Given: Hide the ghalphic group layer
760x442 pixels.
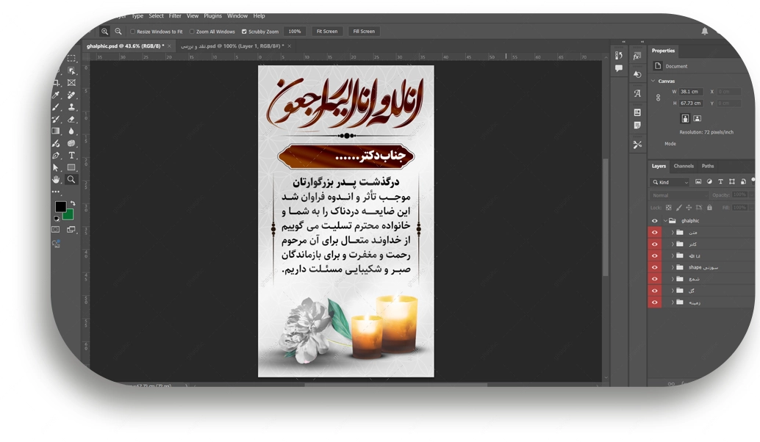Looking at the screenshot, I should point(654,220).
